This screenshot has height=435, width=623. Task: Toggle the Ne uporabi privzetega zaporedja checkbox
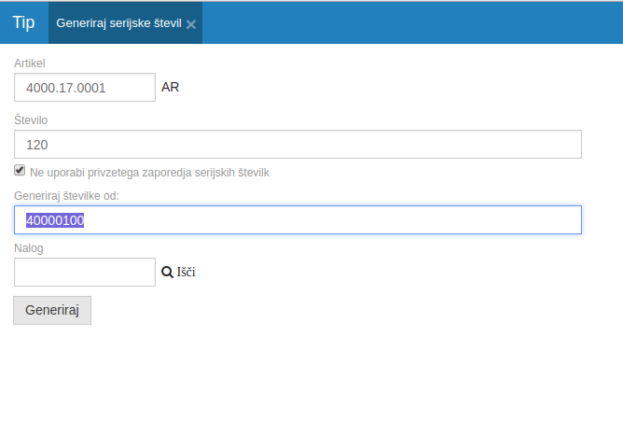(20, 171)
